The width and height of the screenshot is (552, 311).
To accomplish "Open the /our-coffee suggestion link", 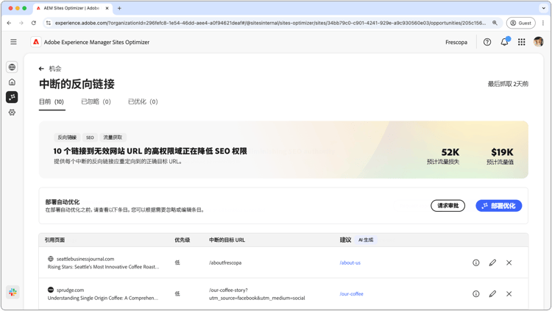I will click(351, 294).
